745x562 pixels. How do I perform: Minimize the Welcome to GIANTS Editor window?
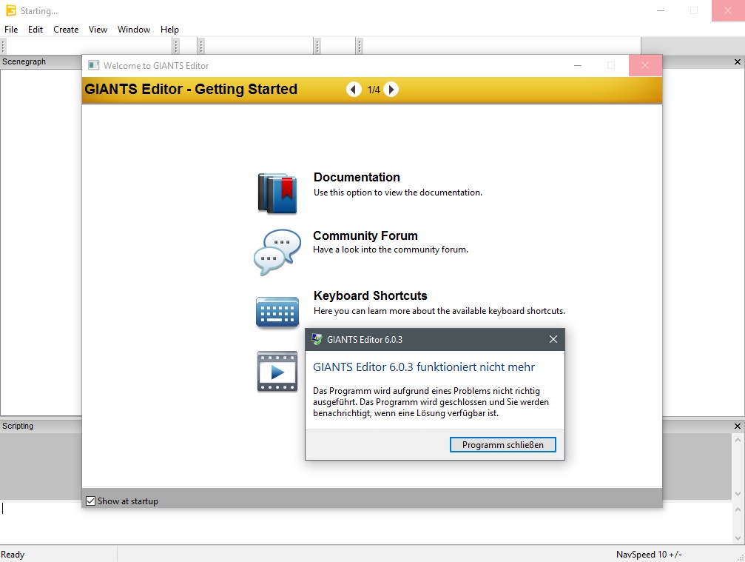point(578,66)
